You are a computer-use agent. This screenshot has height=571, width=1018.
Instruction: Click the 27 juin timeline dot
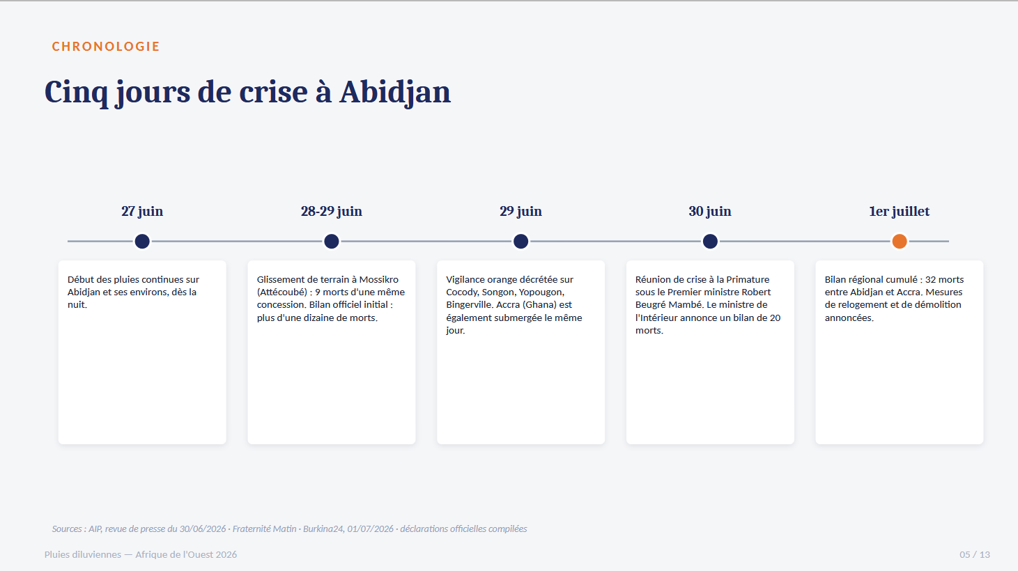[142, 242]
